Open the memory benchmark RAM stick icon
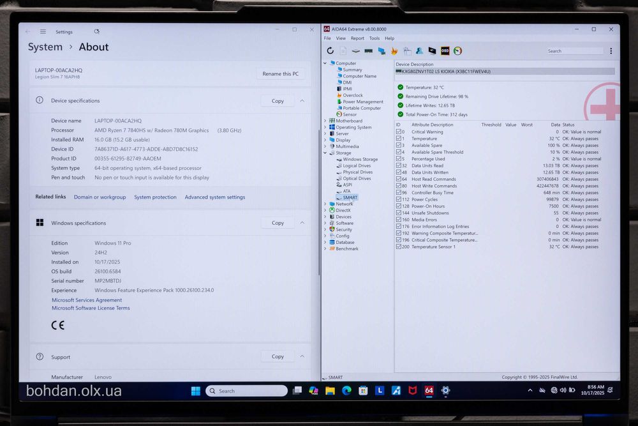This screenshot has width=638, height=426. [368, 51]
